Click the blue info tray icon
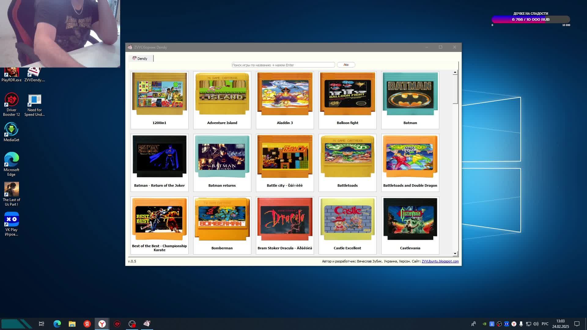 click(492, 324)
